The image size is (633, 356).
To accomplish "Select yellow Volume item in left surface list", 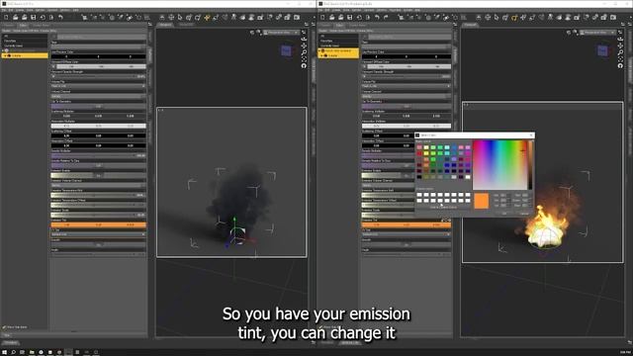I will pyautogui.click(x=25, y=55).
